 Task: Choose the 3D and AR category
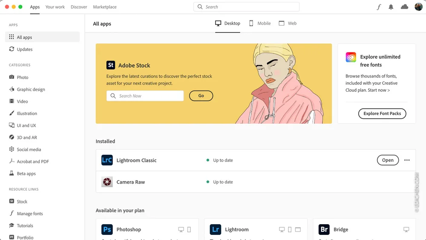23,137
